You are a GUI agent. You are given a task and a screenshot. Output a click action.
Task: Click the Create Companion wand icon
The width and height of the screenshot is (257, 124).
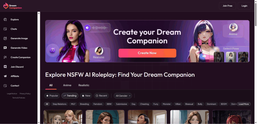point(5,57)
